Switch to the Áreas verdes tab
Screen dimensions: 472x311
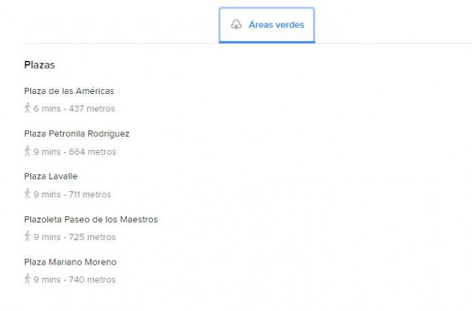pyautogui.click(x=267, y=25)
